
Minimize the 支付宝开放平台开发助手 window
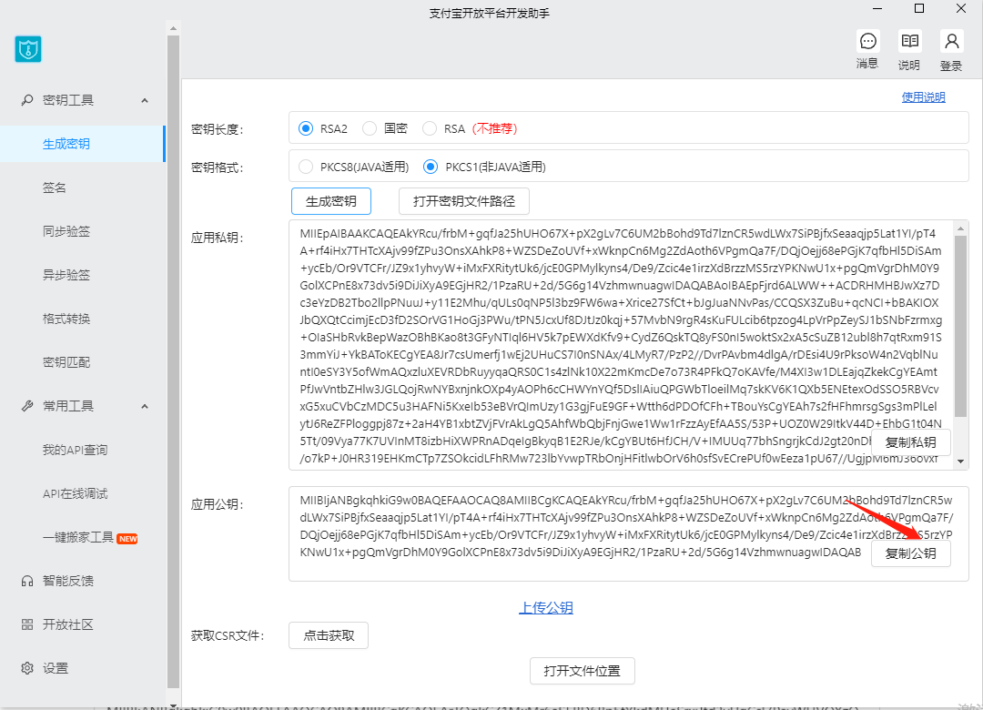[x=877, y=9]
